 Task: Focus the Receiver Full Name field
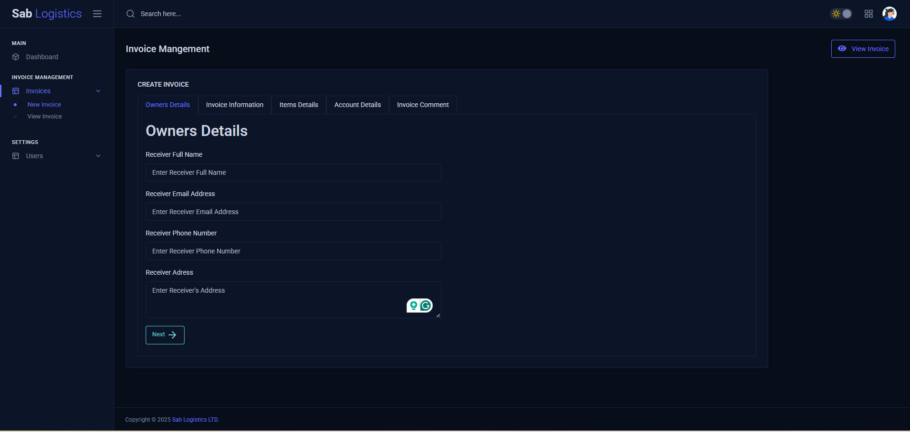pyautogui.click(x=293, y=172)
